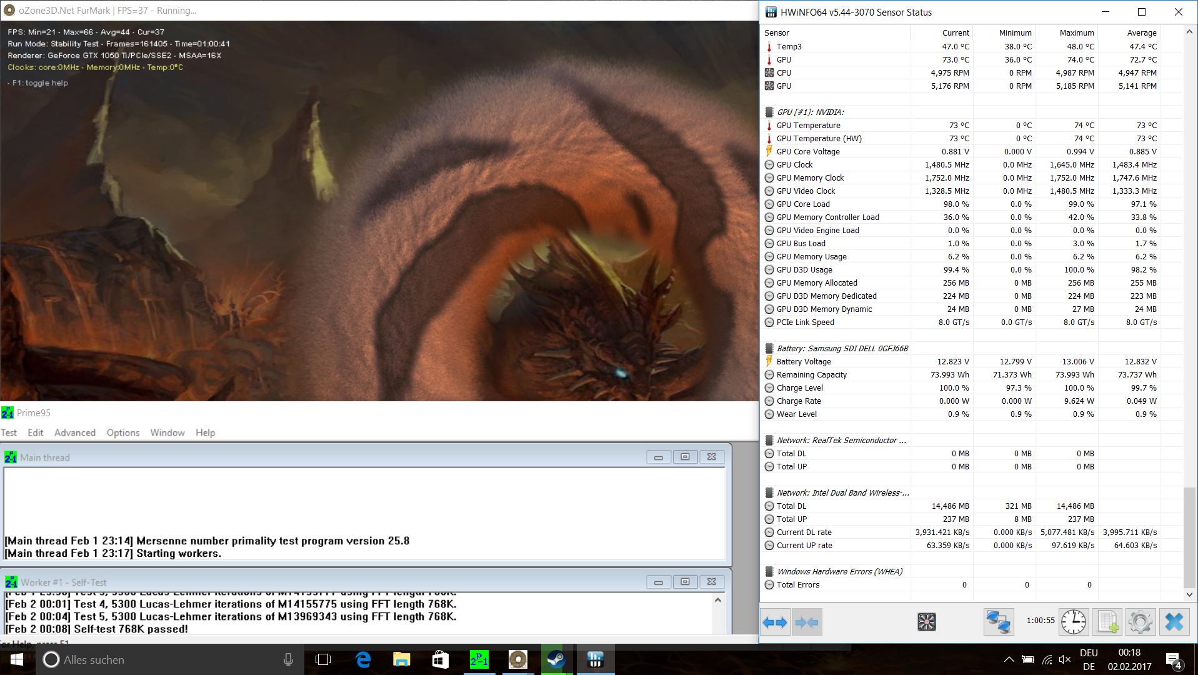Open File Explorer from the taskbar
The width and height of the screenshot is (1198, 675).
pyautogui.click(x=401, y=659)
